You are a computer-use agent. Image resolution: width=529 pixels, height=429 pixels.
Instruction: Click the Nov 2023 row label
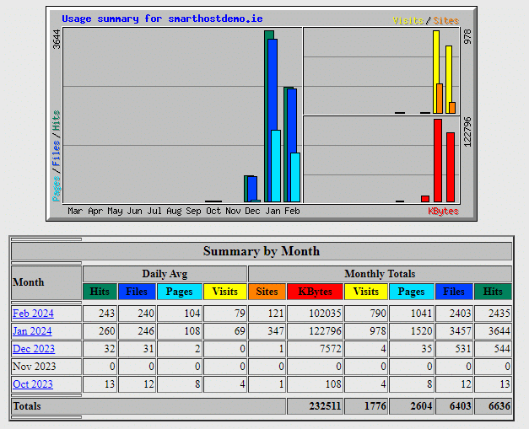click(34, 367)
